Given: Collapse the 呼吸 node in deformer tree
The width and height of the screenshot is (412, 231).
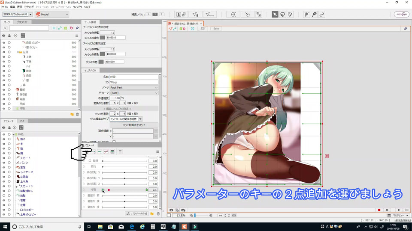Looking at the screenshot, I should (x=14, y=134).
